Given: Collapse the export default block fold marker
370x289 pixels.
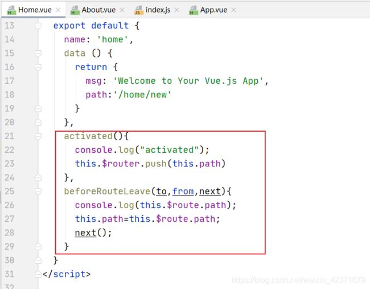Looking at the screenshot, I should [x=38, y=26].
